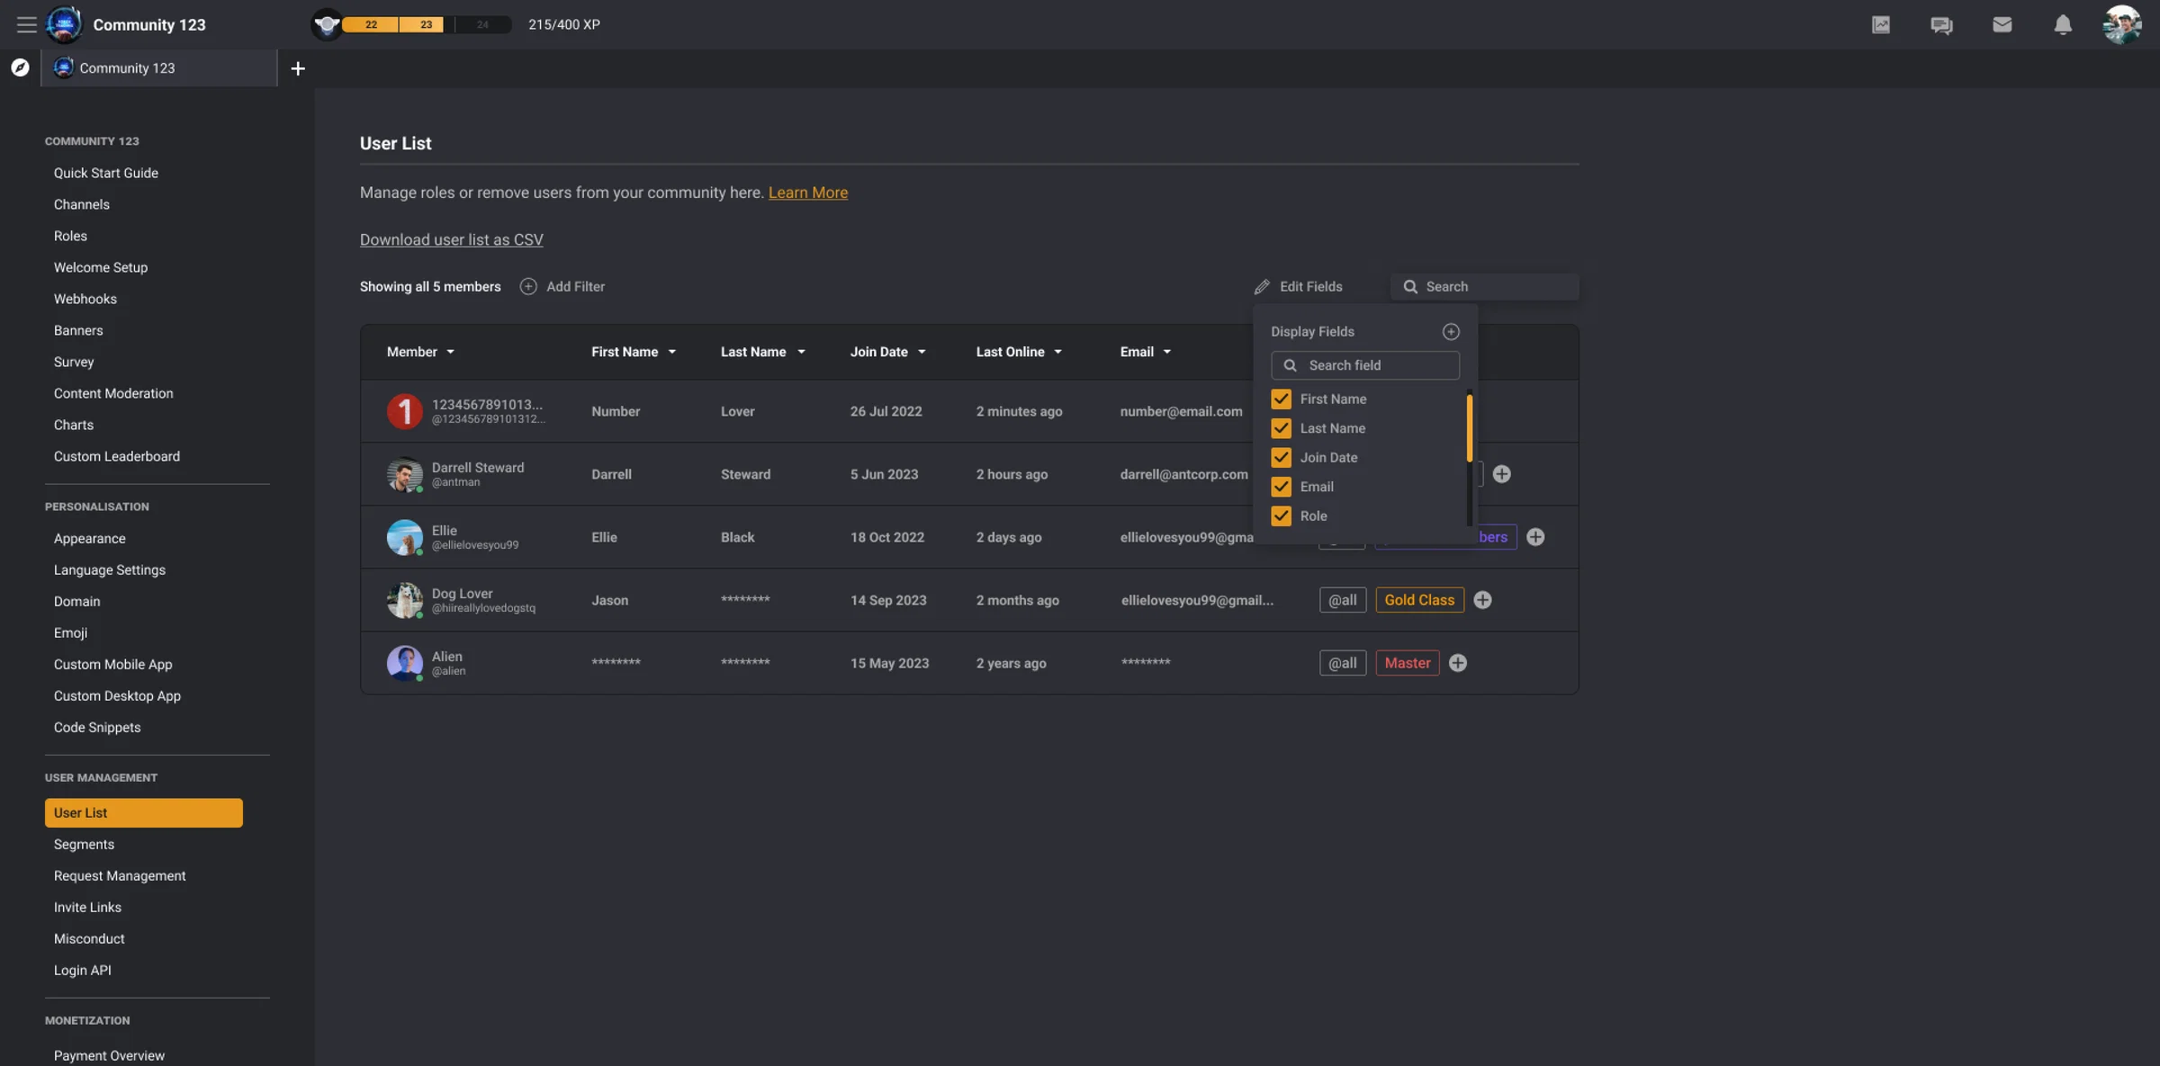This screenshot has height=1066, width=2160.
Task: Uncheck the Join Date field checkbox
Action: pyautogui.click(x=1281, y=457)
